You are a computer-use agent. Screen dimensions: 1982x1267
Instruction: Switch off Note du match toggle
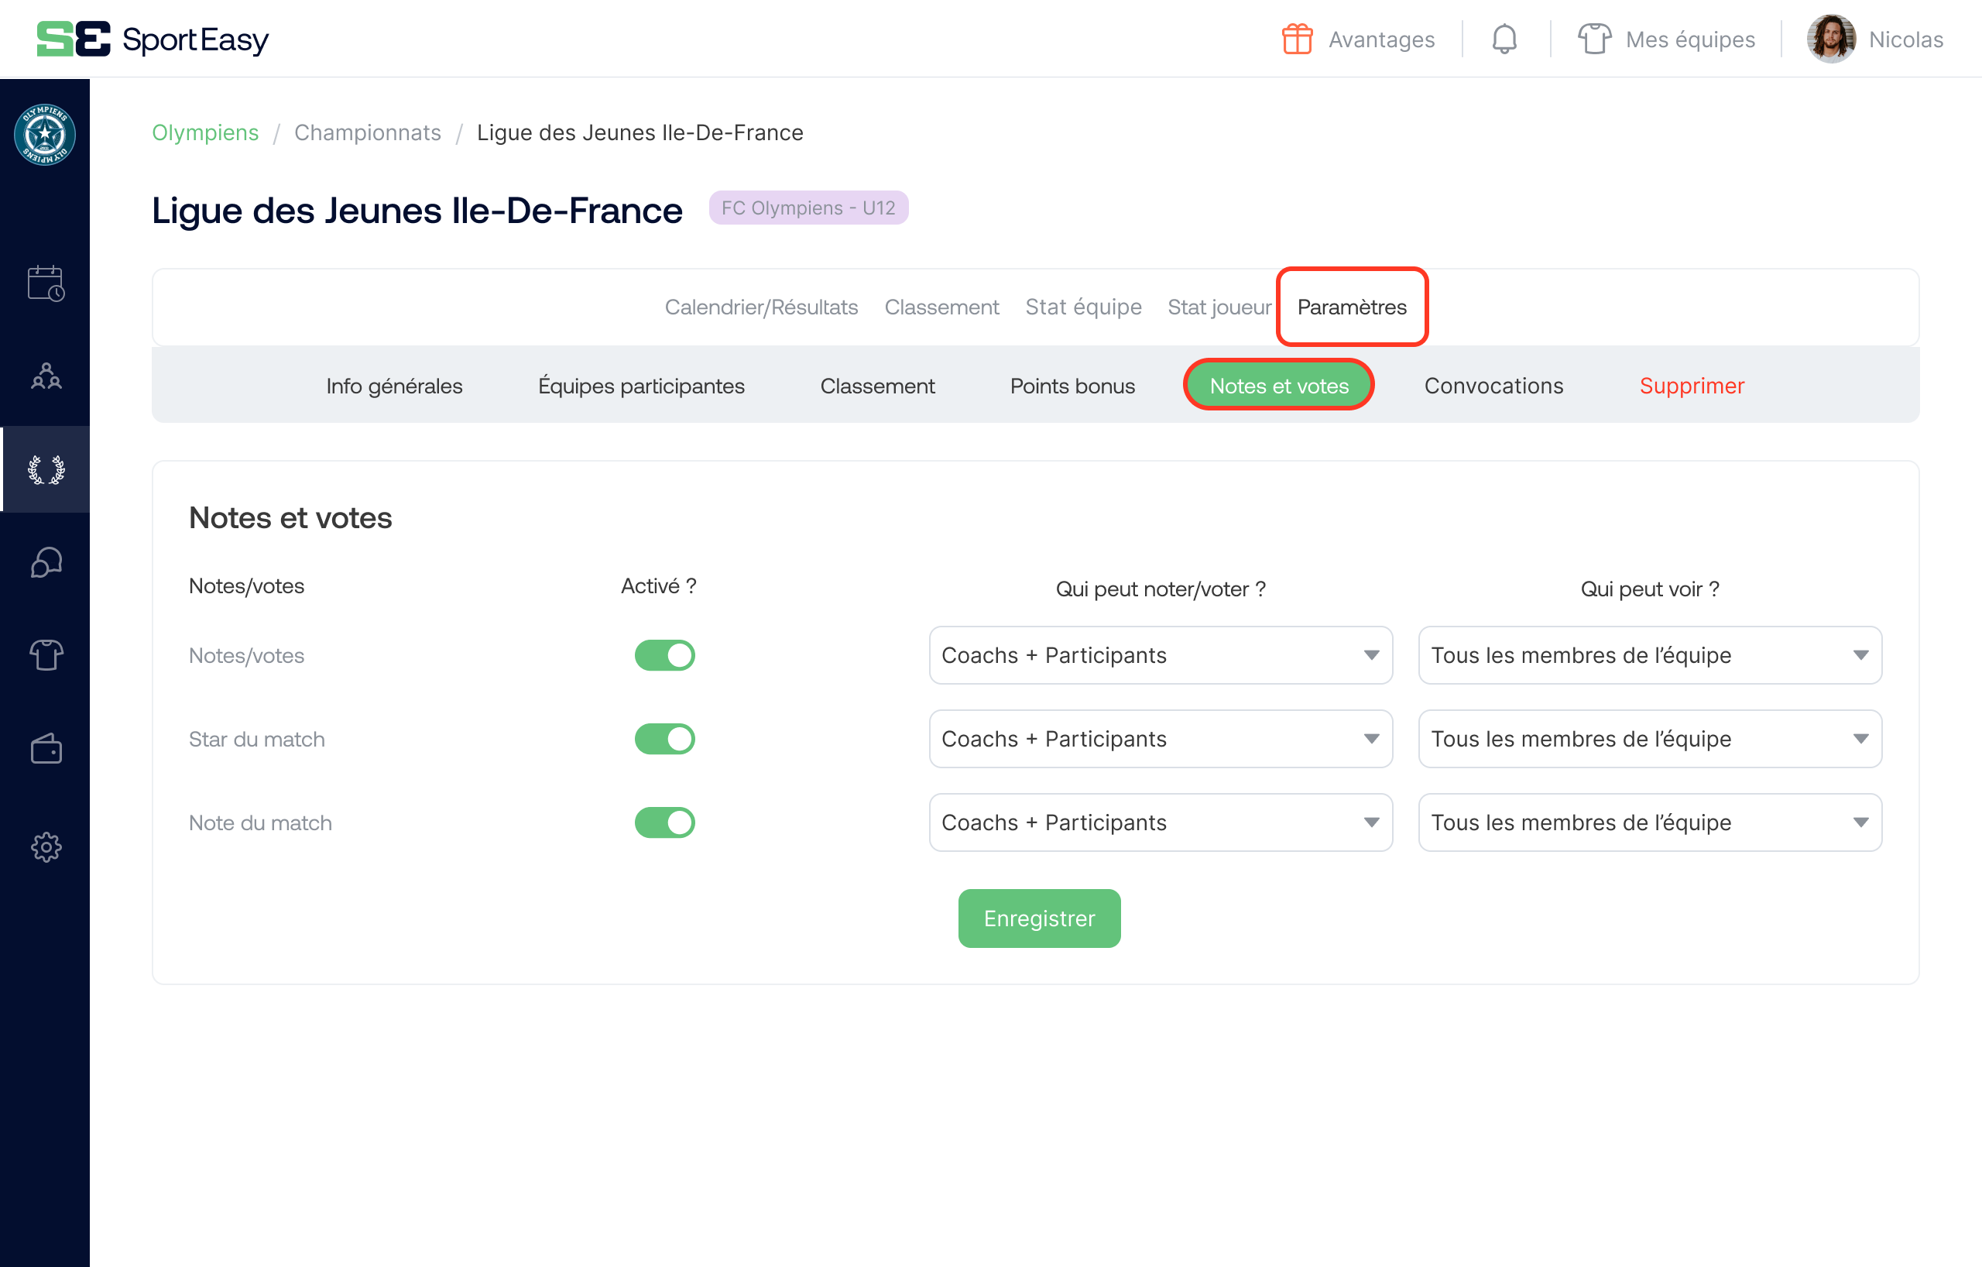664,822
